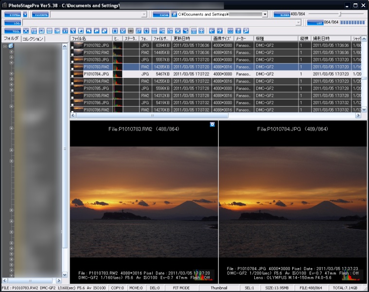Tick the mark box on P1010783.RW2 row
The image size is (369, 292).
tap(72, 69)
